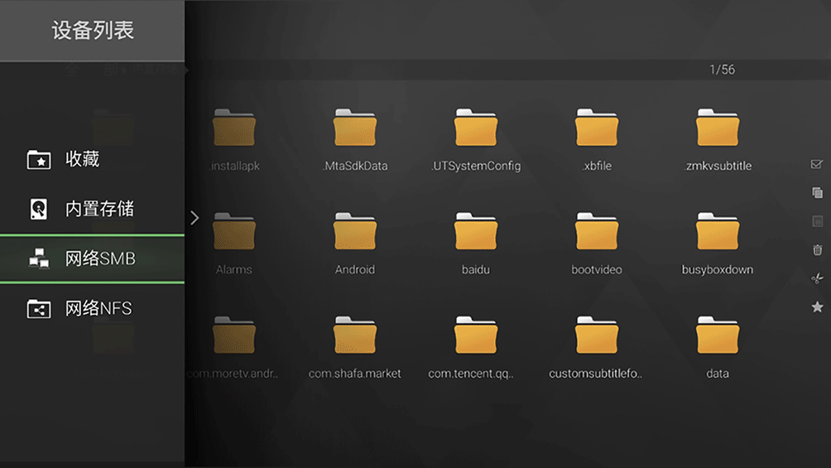This screenshot has height=468, width=831.
Task: Click the chevron arrow beside the sidebar
Action: pos(195,217)
